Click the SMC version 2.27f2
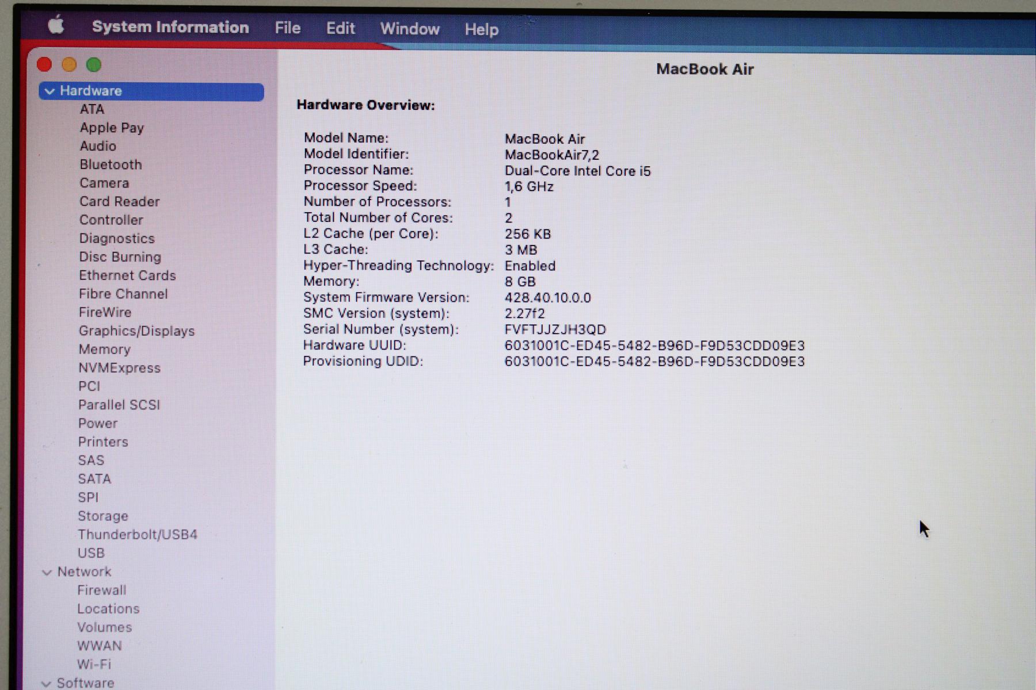The height and width of the screenshot is (690, 1036). point(524,313)
